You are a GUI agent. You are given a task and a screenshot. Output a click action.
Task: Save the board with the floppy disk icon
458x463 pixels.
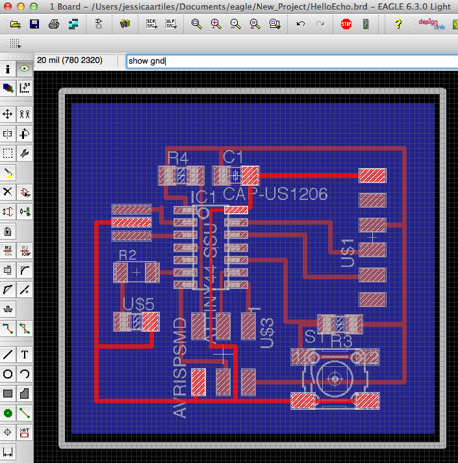(x=34, y=24)
